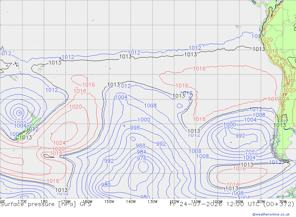Image resolution: width=296 pixels, height=217 pixels.
Task: Click the '976' isobar pressure label
Action: click(141, 158)
